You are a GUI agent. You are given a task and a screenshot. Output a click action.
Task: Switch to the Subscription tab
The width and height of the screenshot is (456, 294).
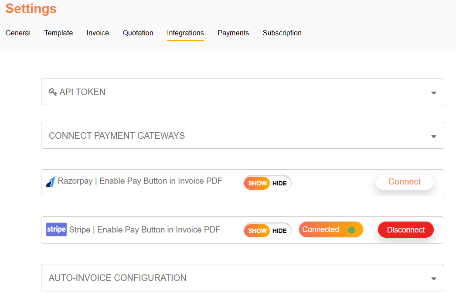282,33
